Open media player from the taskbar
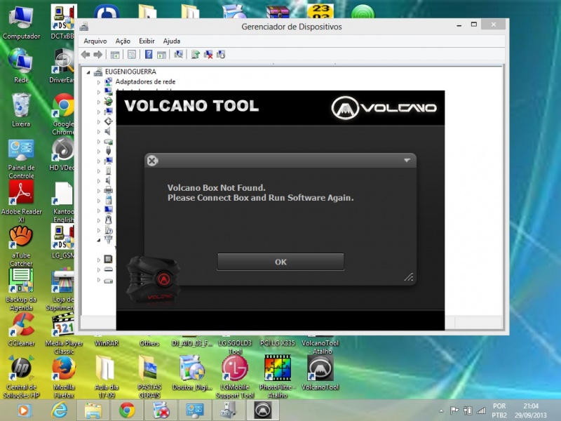Image resolution: width=561 pixels, height=421 pixels. 25,410
